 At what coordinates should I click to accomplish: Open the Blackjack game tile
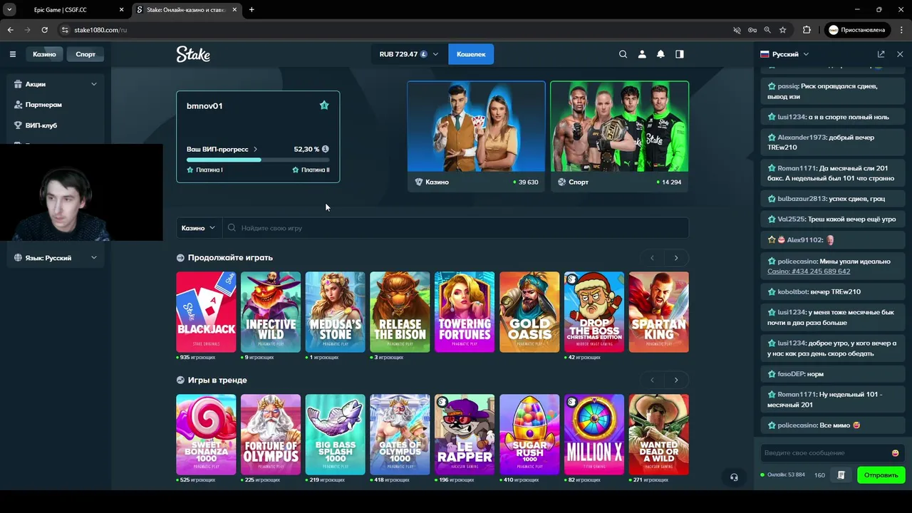click(206, 312)
